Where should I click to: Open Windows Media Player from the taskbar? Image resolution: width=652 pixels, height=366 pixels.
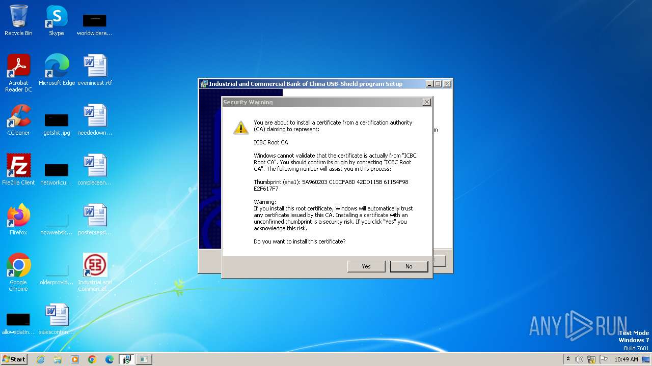coord(75,359)
